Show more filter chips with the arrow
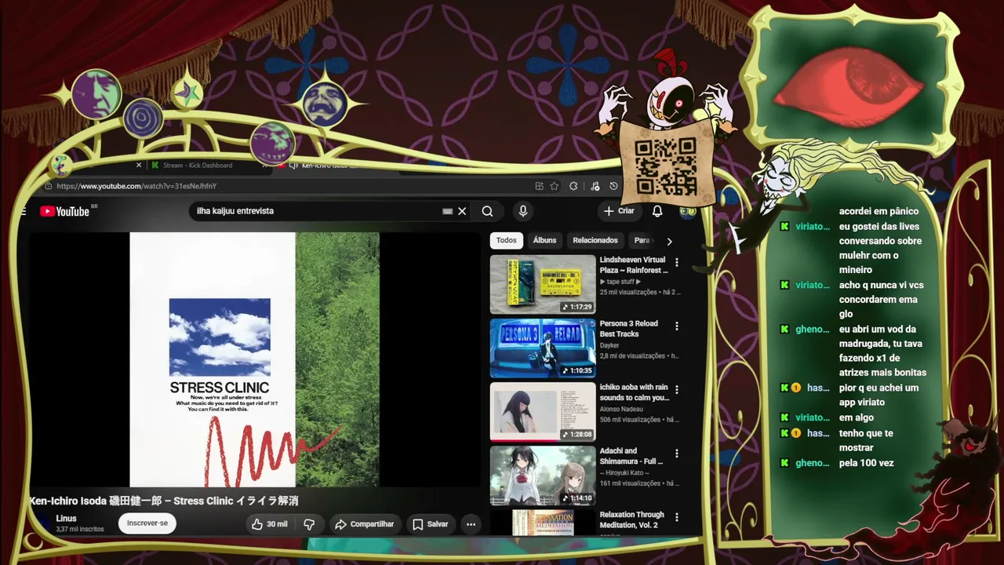 (669, 241)
